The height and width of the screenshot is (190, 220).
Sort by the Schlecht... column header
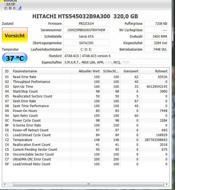click(111, 71)
